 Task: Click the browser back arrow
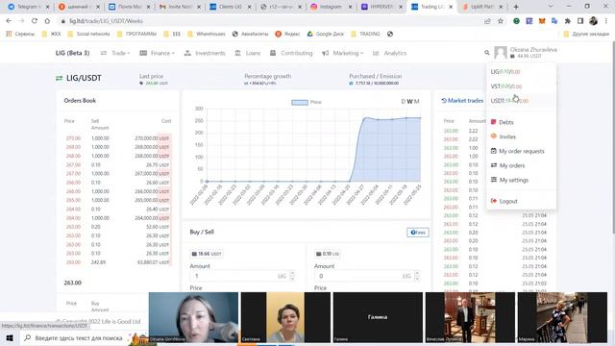pos(9,21)
